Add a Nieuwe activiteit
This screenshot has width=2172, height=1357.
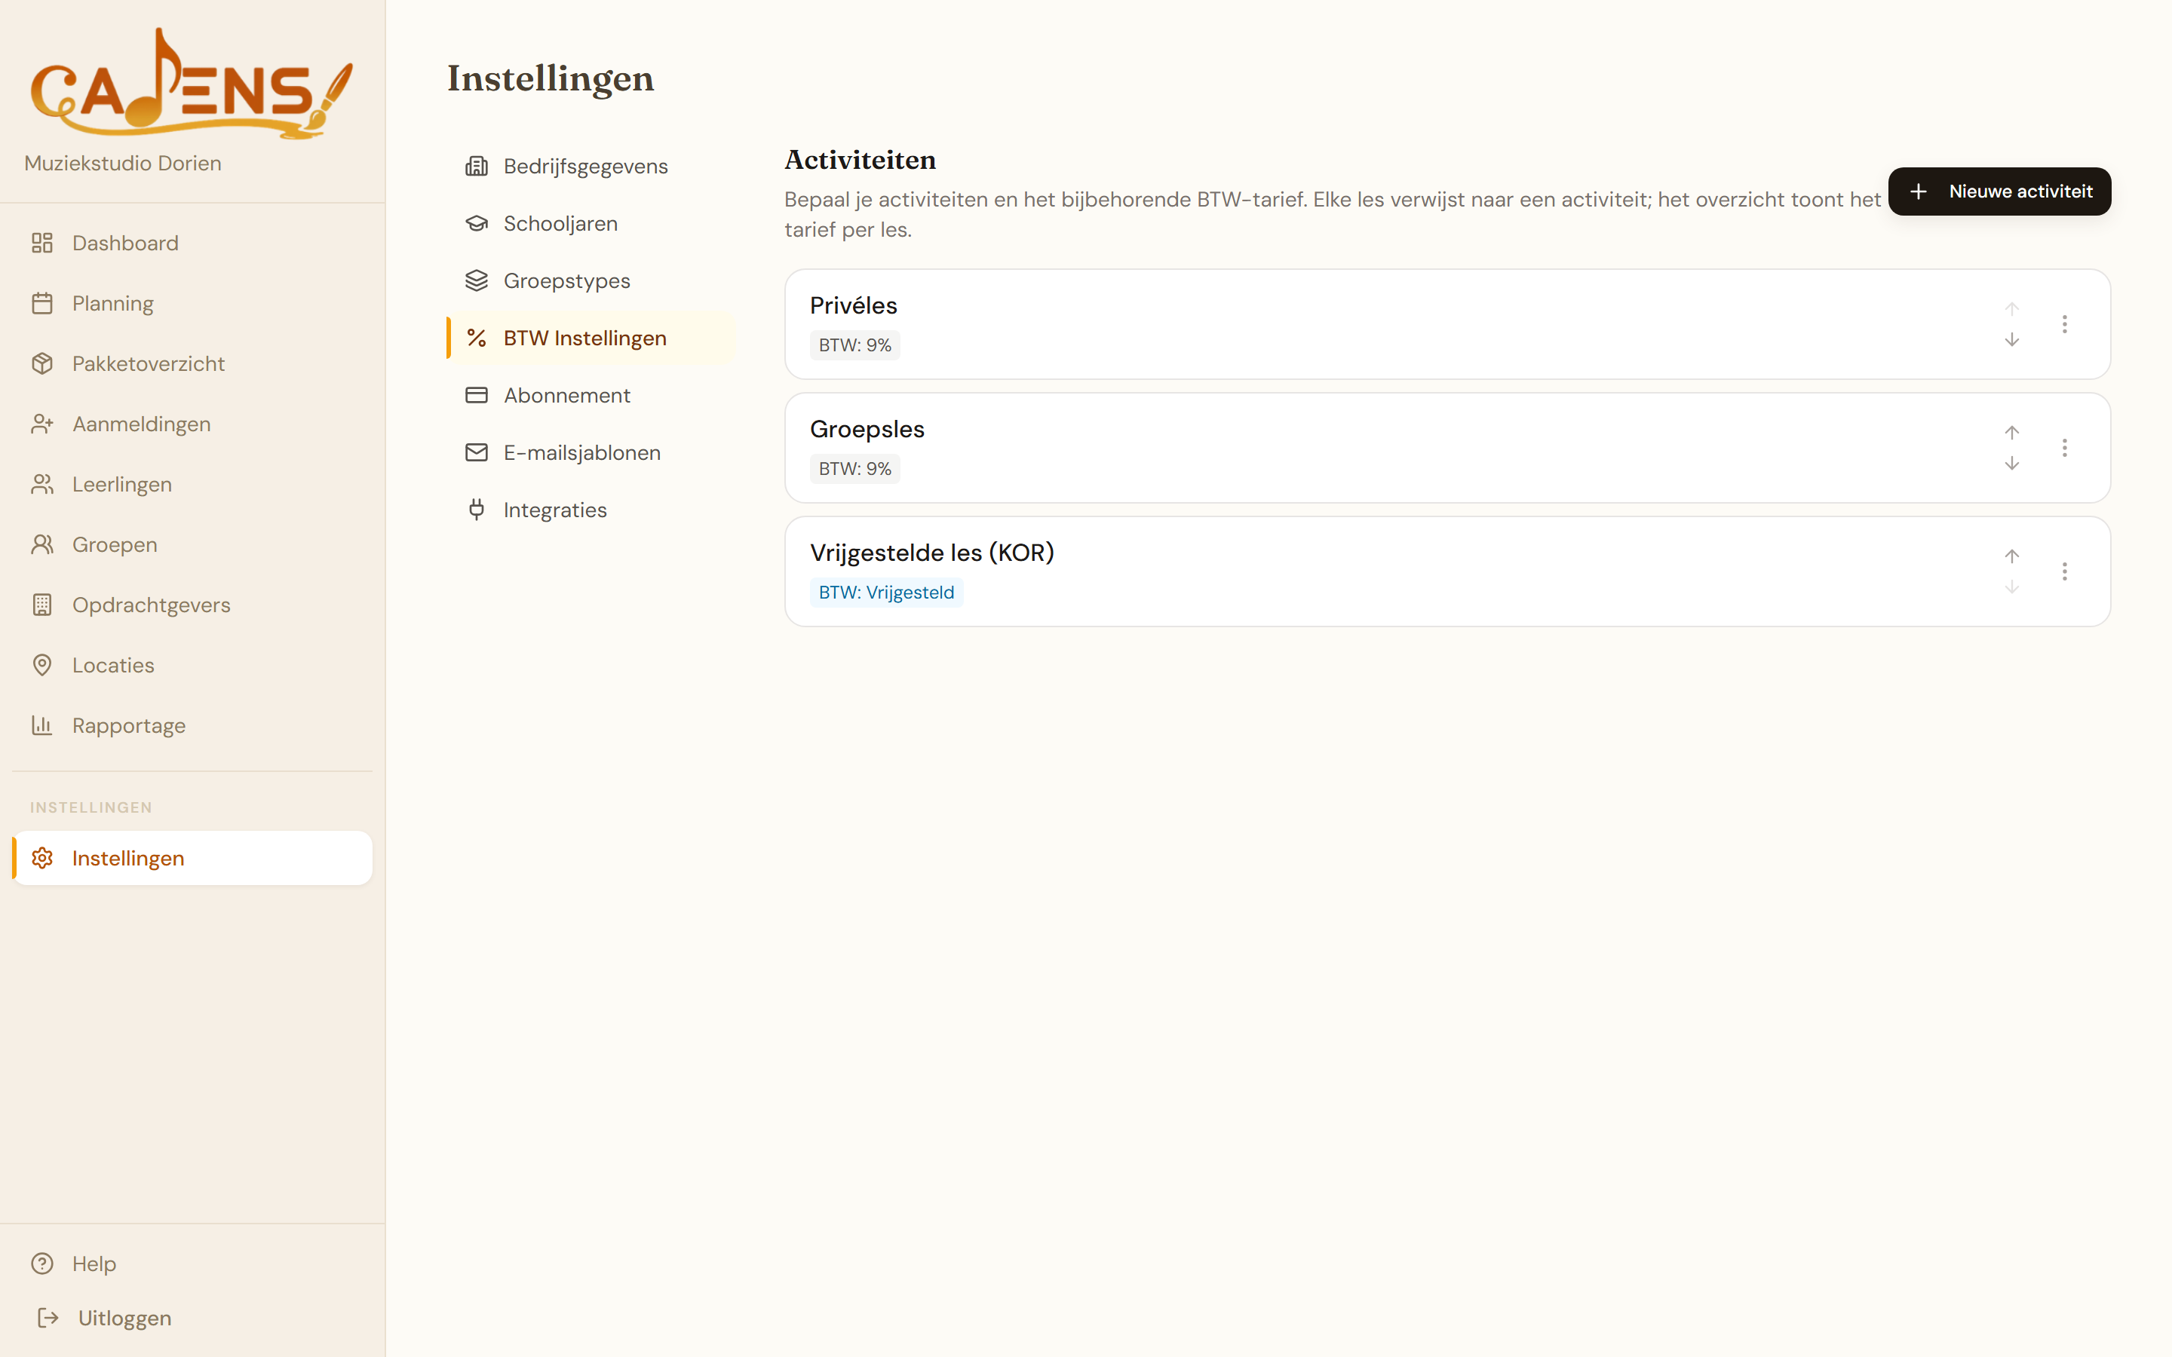coord(2000,191)
